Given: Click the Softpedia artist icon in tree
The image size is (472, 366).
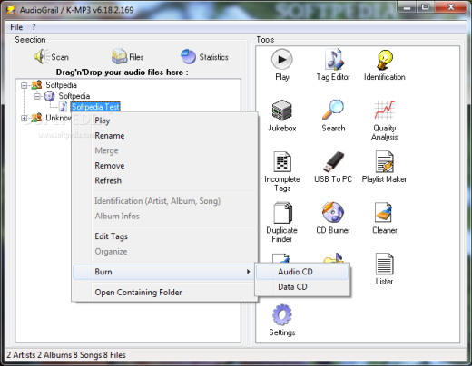Looking at the screenshot, I should tap(36, 85).
